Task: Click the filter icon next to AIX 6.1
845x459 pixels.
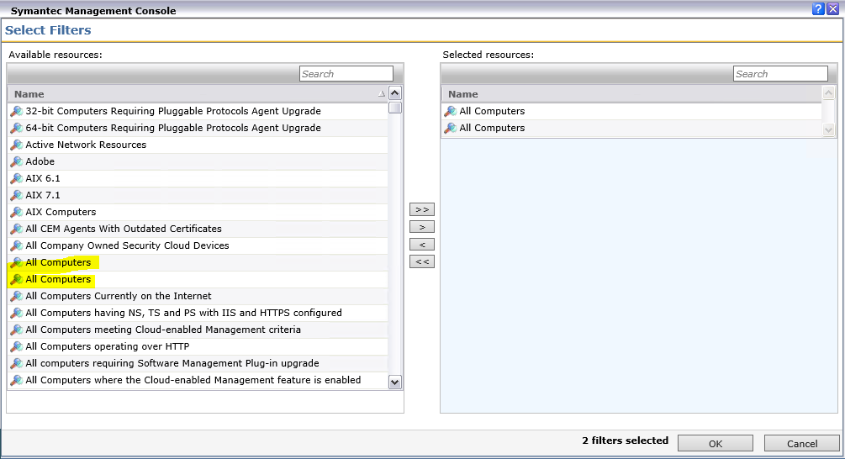Action: [16, 178]
